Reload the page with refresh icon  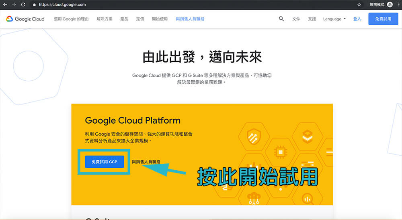click(23, 4)
